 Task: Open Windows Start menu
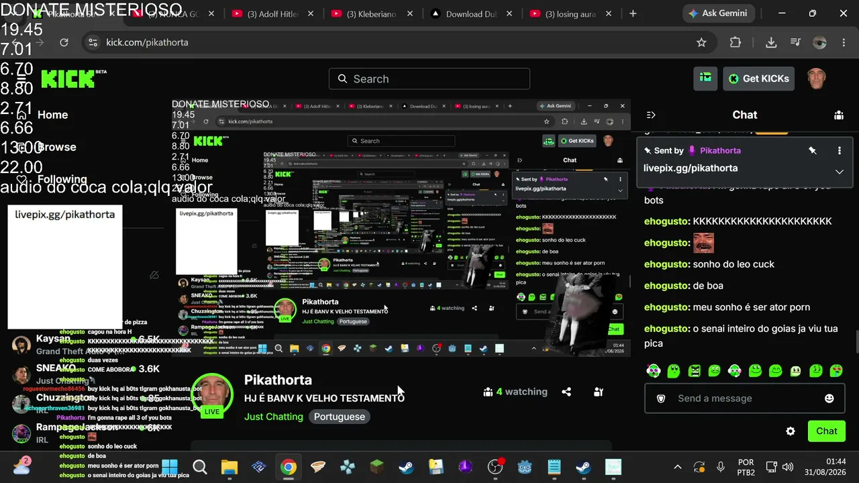(170, 467)
